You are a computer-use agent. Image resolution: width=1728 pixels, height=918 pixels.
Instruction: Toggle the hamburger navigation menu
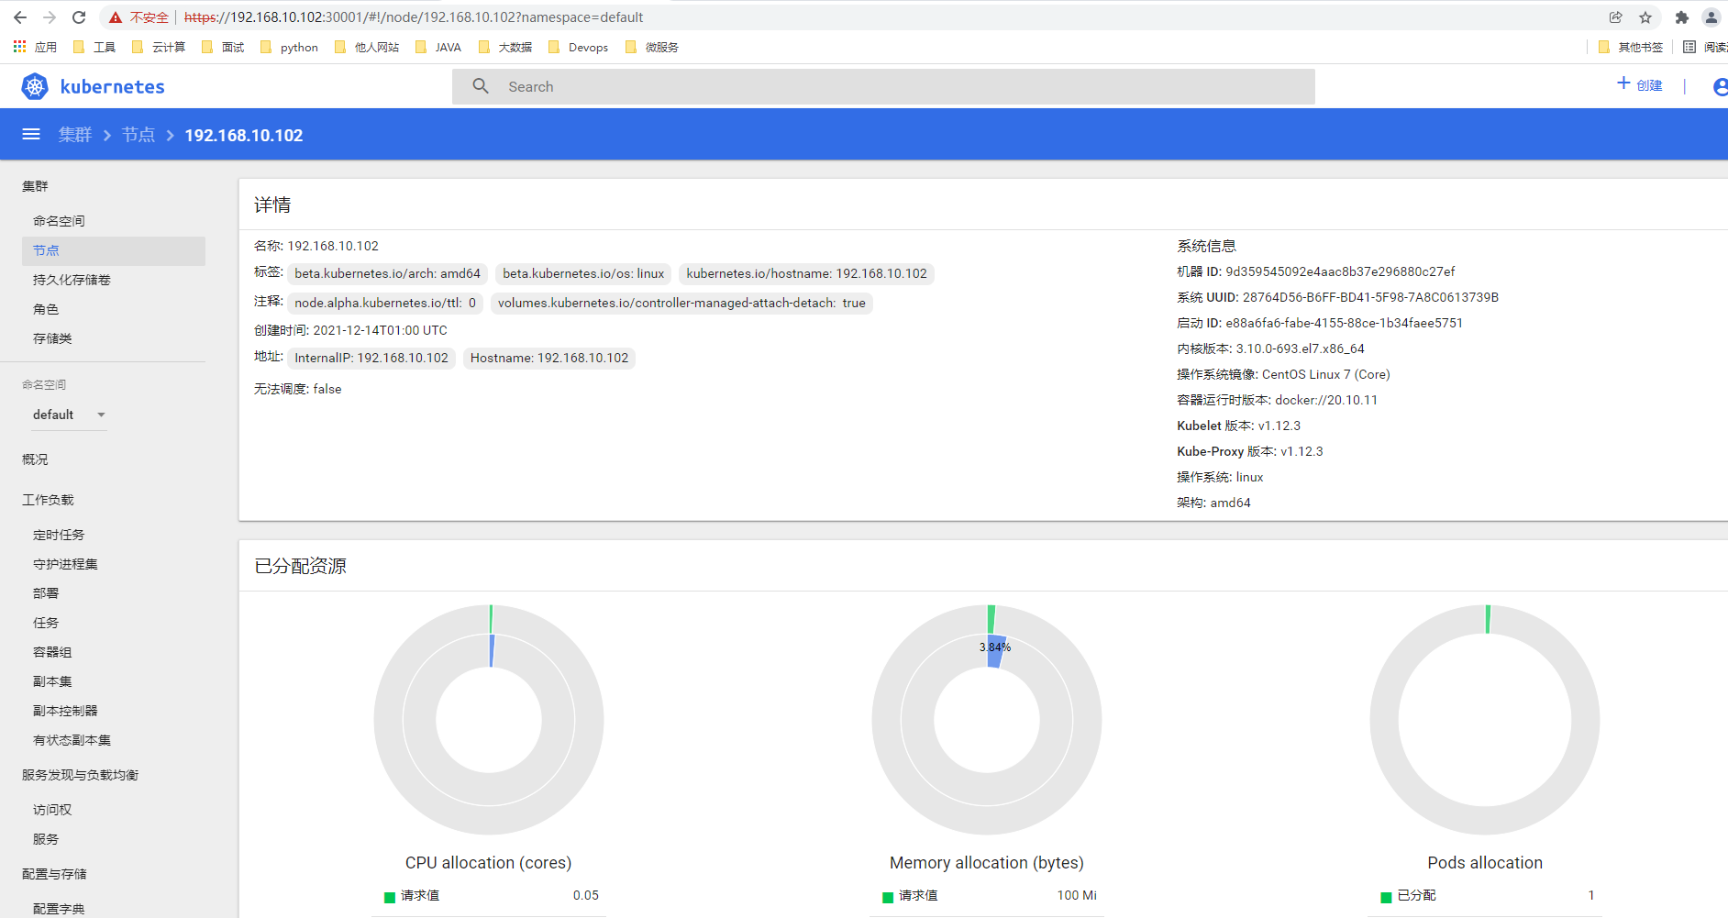point(31,135)
